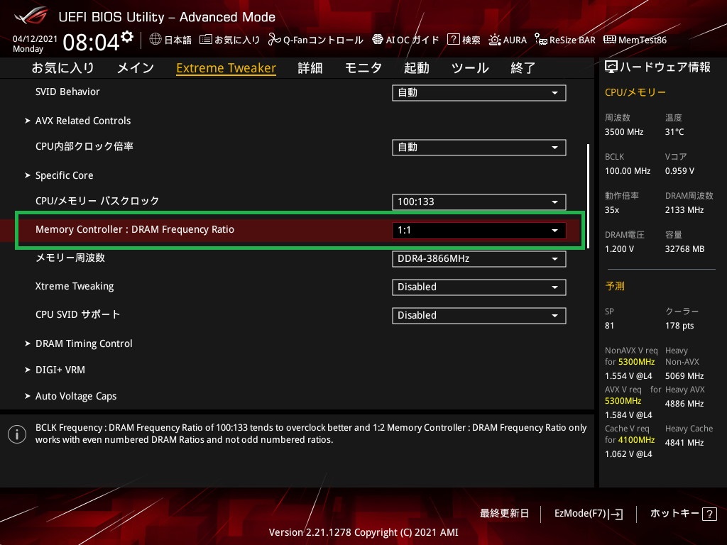Switch to ツール tab
Image resolution: width=727 pixels, height=545 pixels.
[x=470, y=68]
